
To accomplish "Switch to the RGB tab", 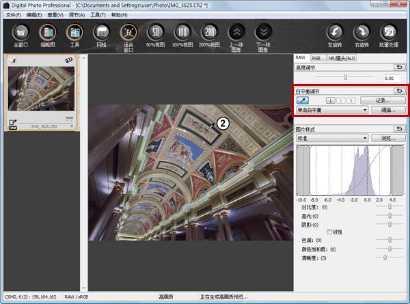I will (x=318, y=58).
